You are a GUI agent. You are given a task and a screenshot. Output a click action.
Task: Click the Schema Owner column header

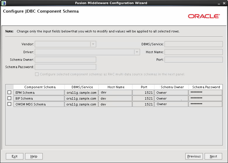pos(171,87)
